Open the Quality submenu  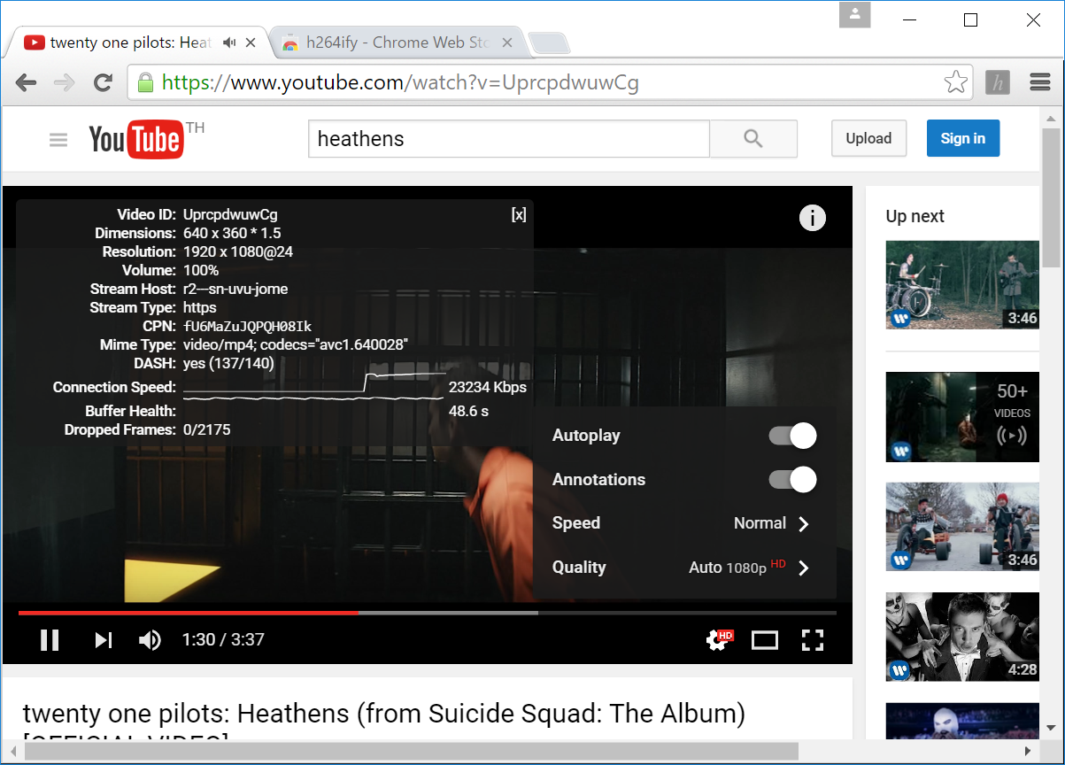coord(684,568)
